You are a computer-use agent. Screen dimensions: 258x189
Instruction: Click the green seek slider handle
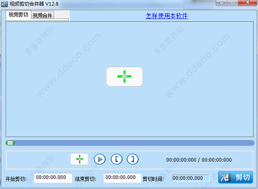tap(10, 143)
